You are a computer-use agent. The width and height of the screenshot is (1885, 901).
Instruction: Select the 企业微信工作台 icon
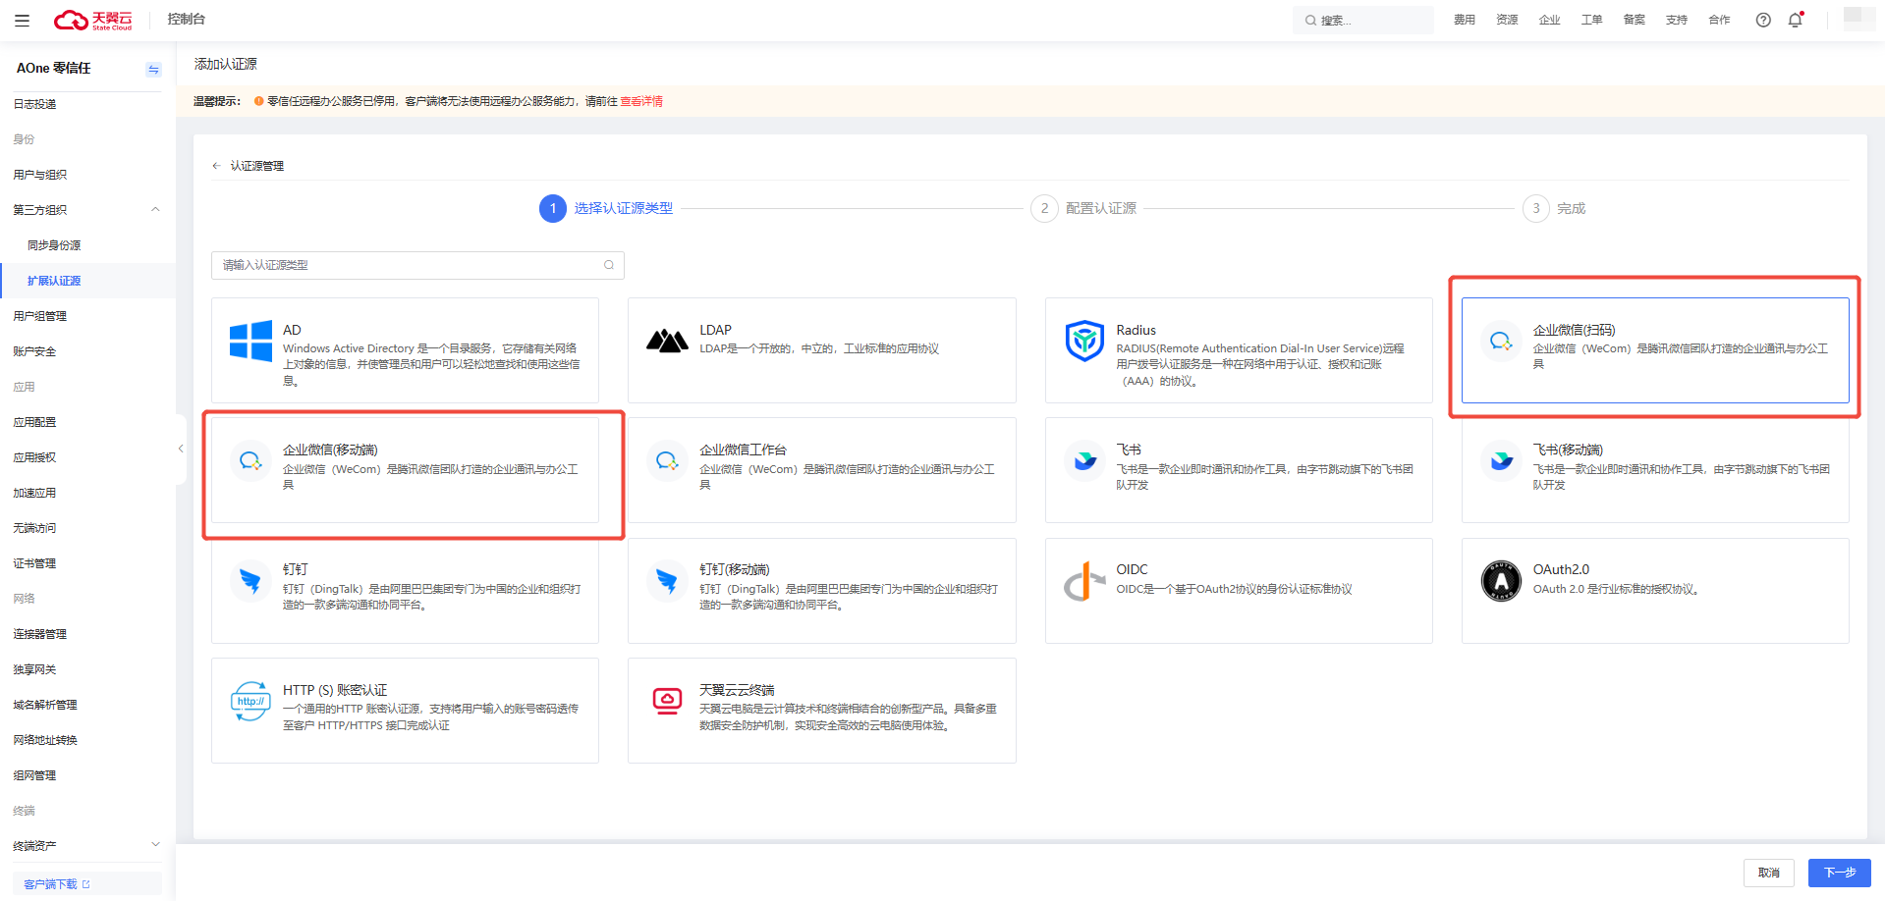point(667,461)
